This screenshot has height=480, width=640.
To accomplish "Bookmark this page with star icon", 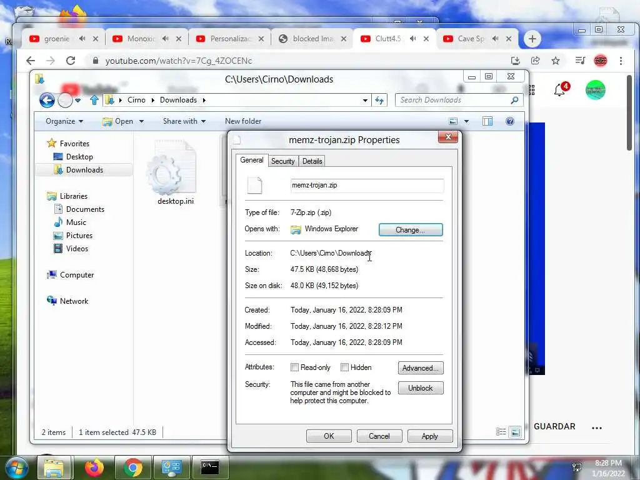I will coord(556,61).
